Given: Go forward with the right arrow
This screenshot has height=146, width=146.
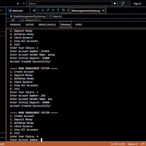Looking at the screenshot, I should tap(23, 4).
